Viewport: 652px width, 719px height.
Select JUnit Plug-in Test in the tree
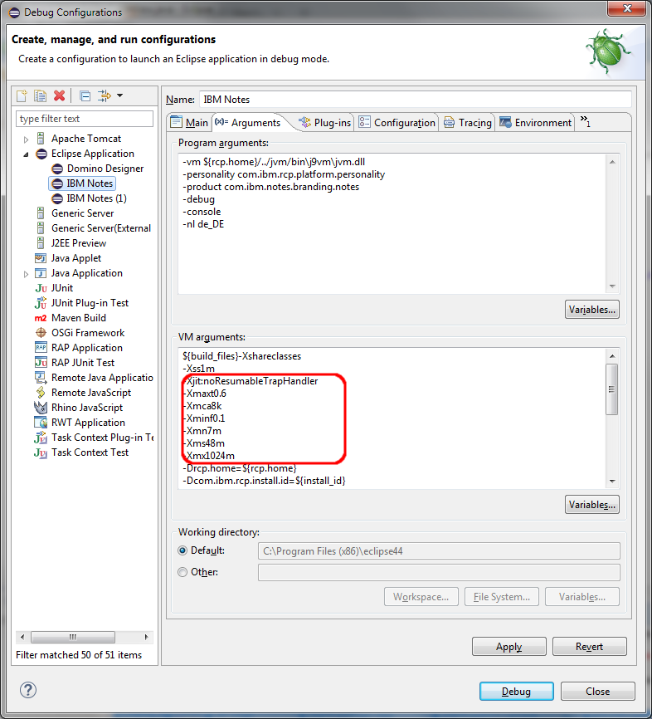pos(90,303)
